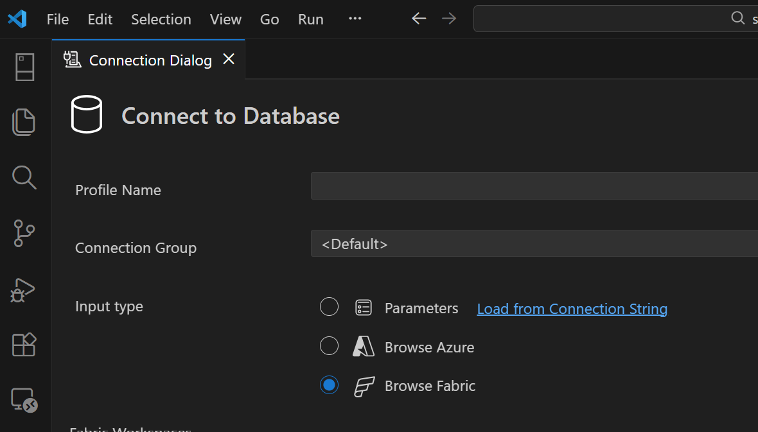Open the Remote Explorer panel
Viewport: 758px width, 432px height.
tap(24, 401)
